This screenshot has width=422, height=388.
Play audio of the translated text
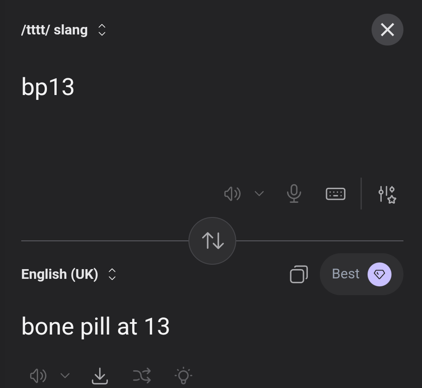tap(38, 376)
